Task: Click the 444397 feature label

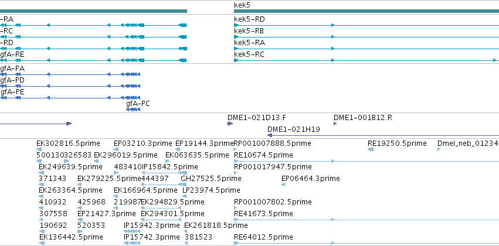Action: [x=155, y=179]
